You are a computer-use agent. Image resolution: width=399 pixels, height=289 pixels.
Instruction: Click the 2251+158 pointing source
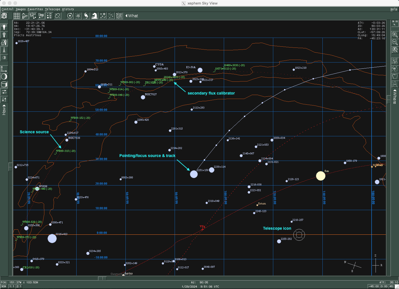coord(194,174)
